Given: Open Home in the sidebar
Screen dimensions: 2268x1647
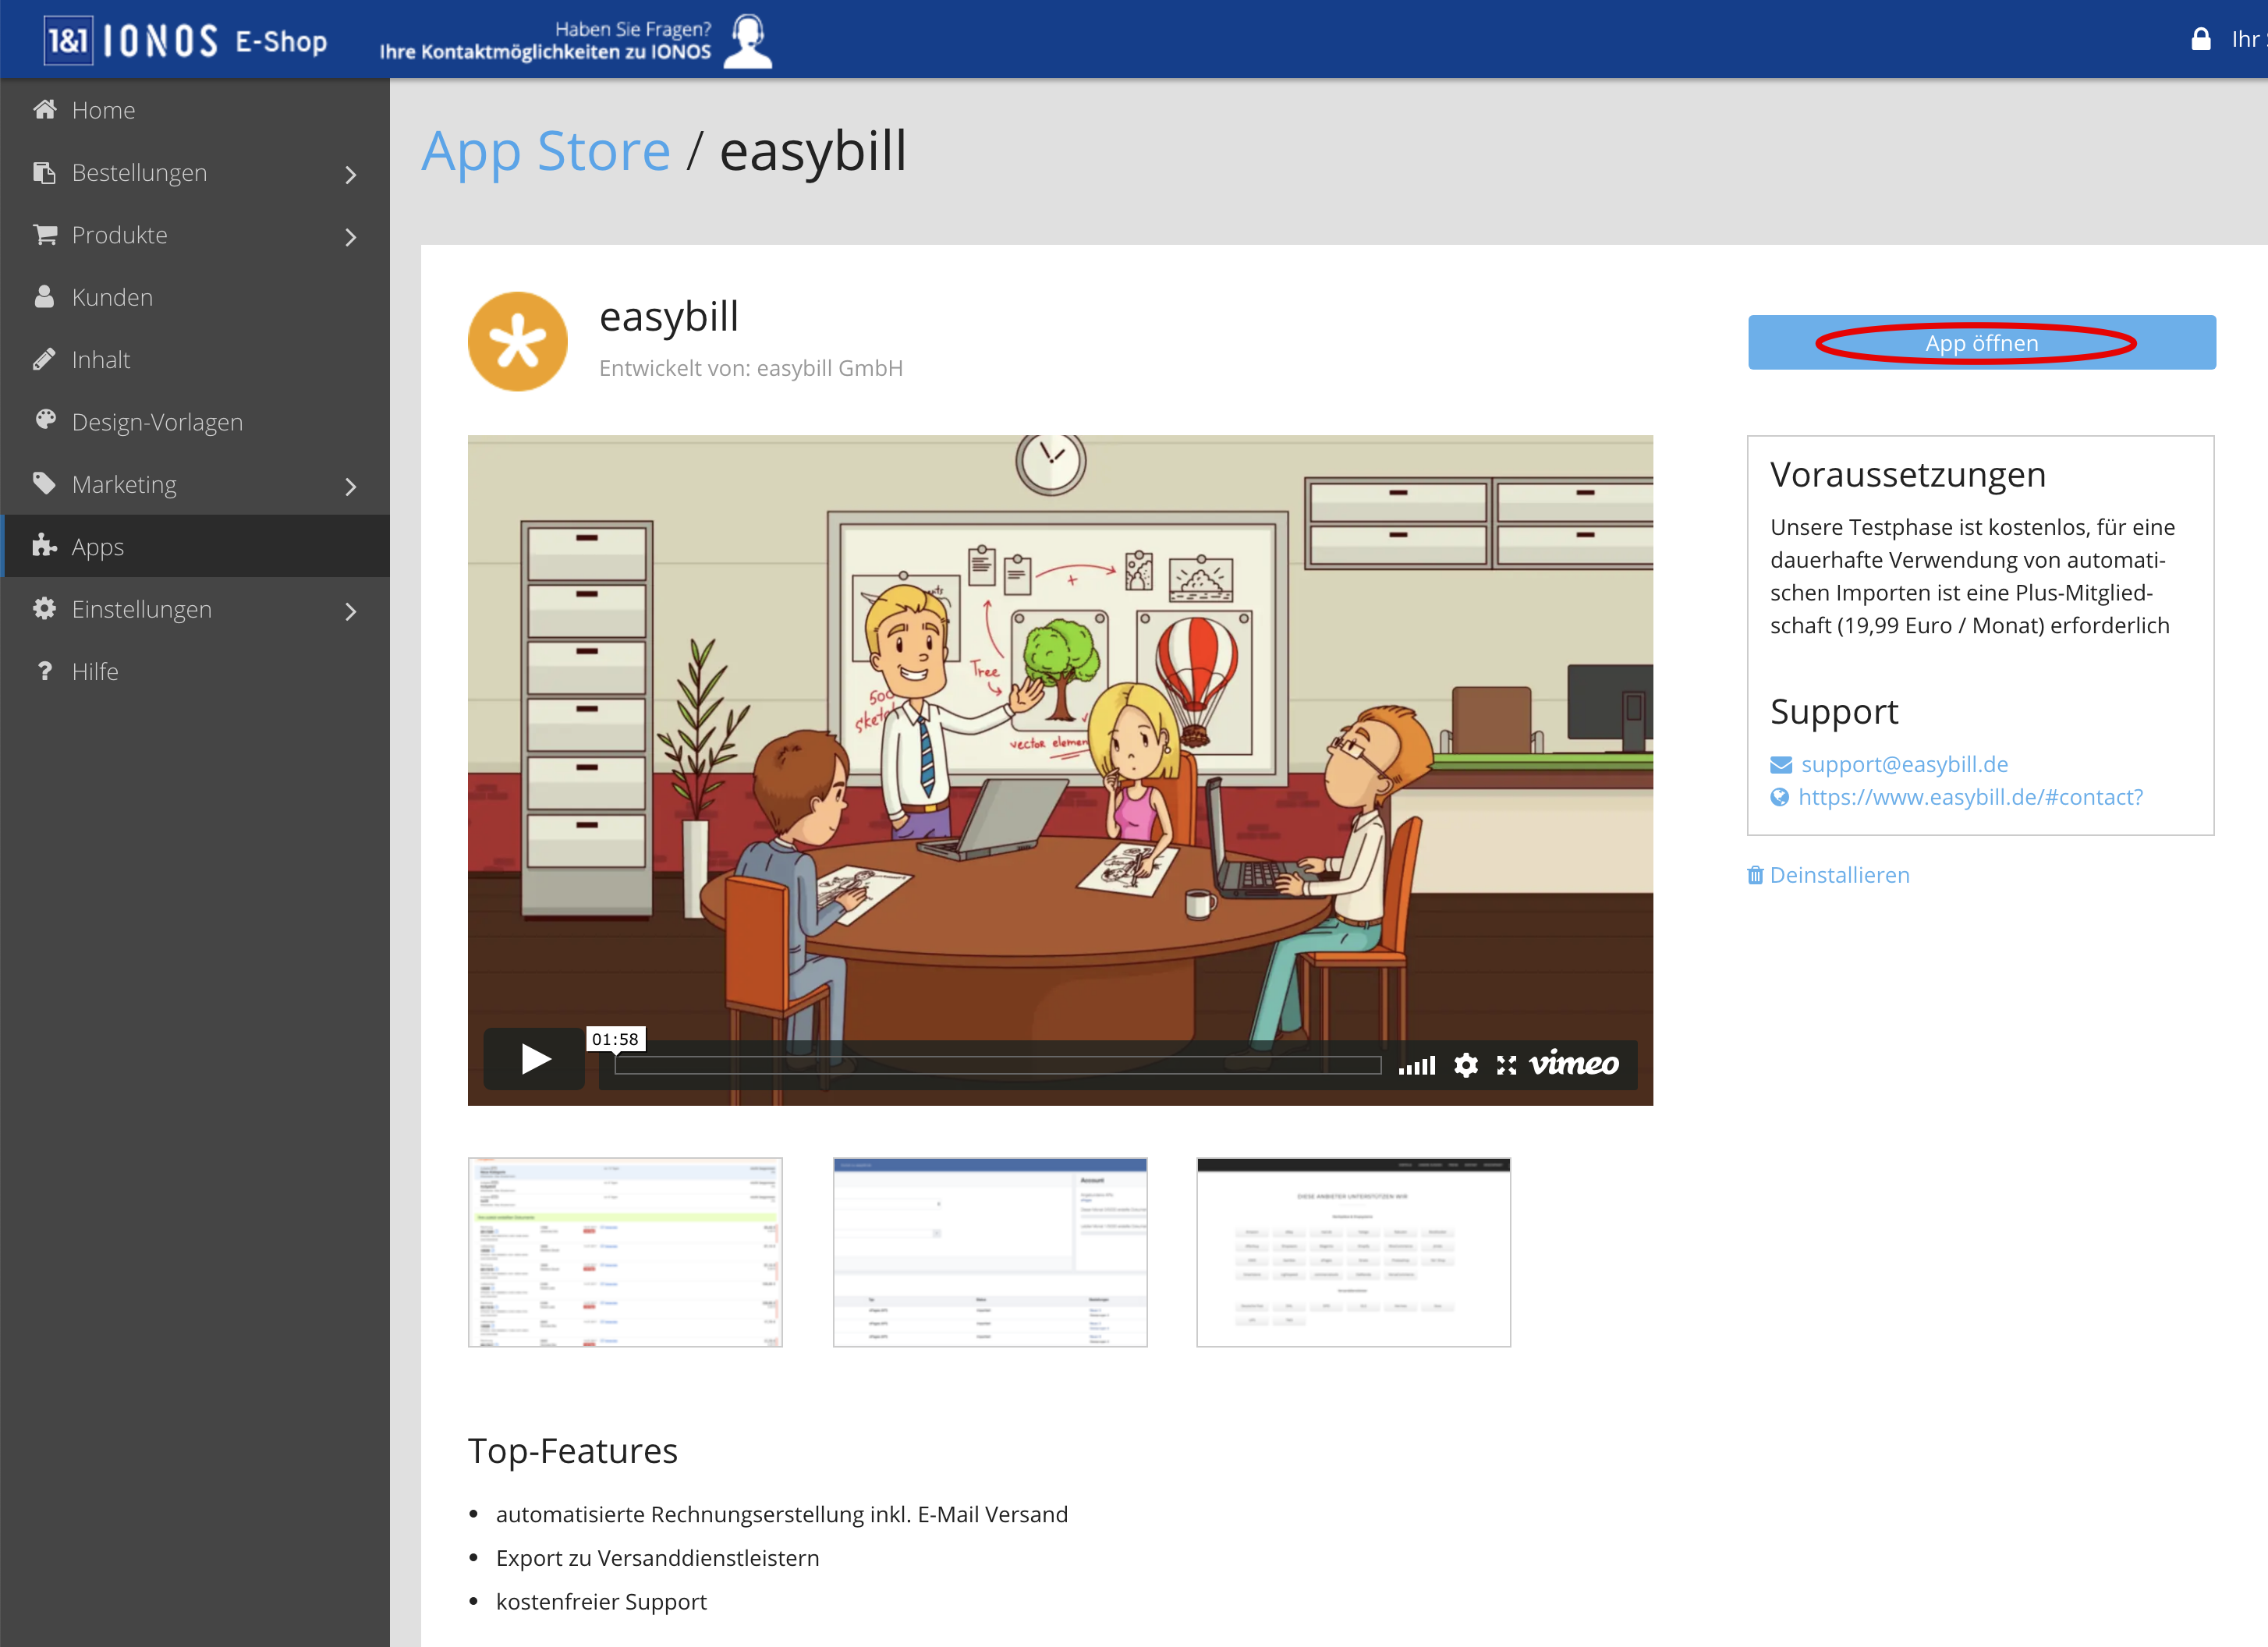Looking at the screenshot, I should (x=195, y=109).
